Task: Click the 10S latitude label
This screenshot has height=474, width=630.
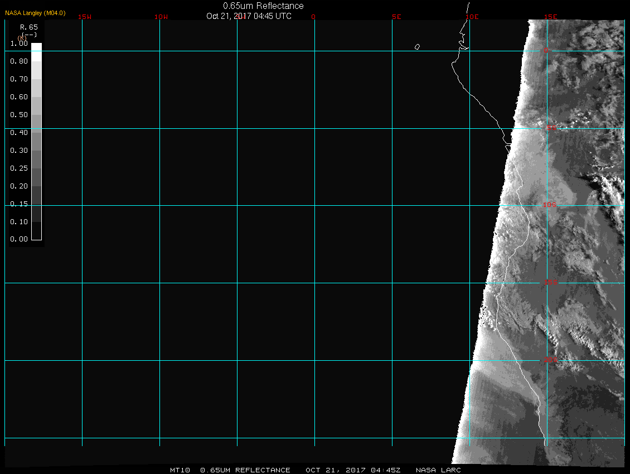Action: click(550, 205)
